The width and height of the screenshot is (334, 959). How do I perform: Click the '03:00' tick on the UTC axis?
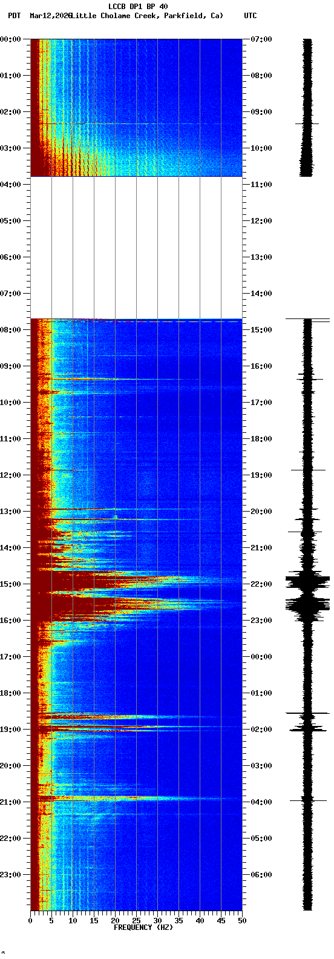point(261,765)
